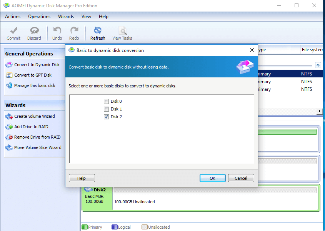Open the Actions menu
The height and width of the screenshot is (231, 325).
coord(13,17)
